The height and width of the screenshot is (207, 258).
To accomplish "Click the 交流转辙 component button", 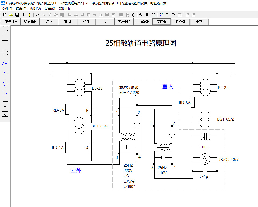I will click(143, 22).
